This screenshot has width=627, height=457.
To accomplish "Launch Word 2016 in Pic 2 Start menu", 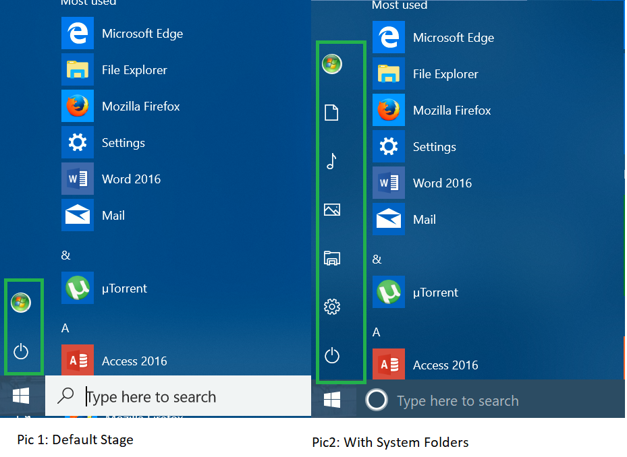I will 422,183.
